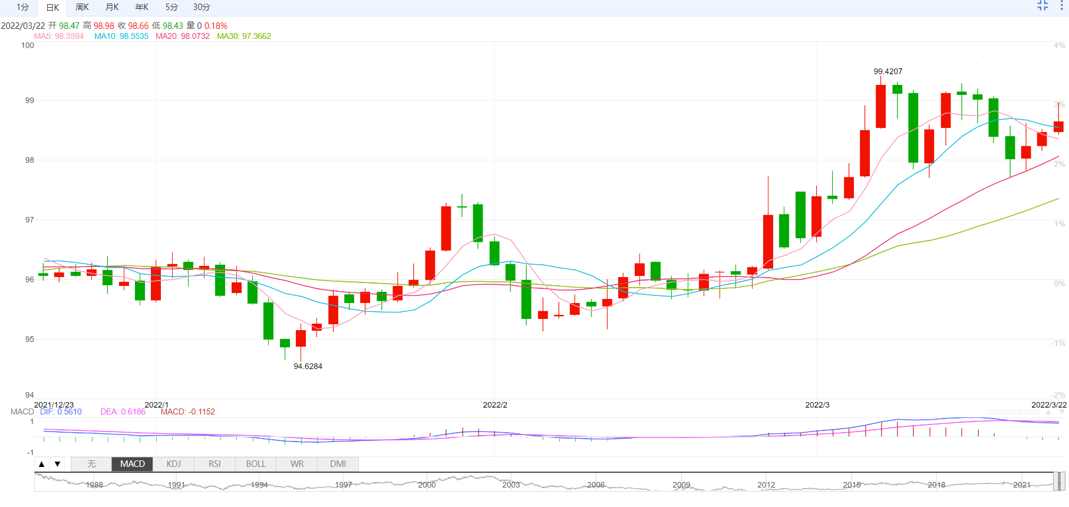Switch indicator to KDJ

click(174, 464)
